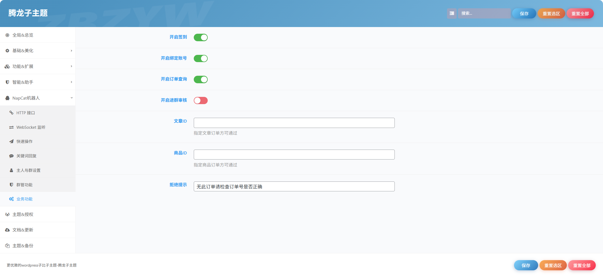Turn off the 开启订单查询 toggle

click(201, 79)
